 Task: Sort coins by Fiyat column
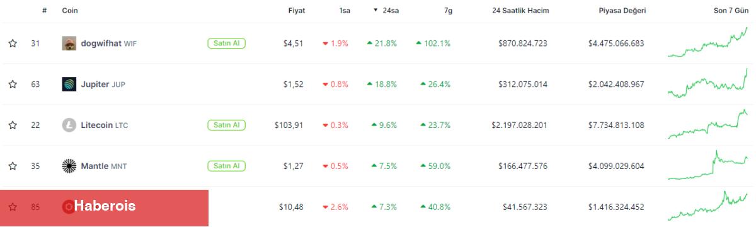(x=297, y=11)
